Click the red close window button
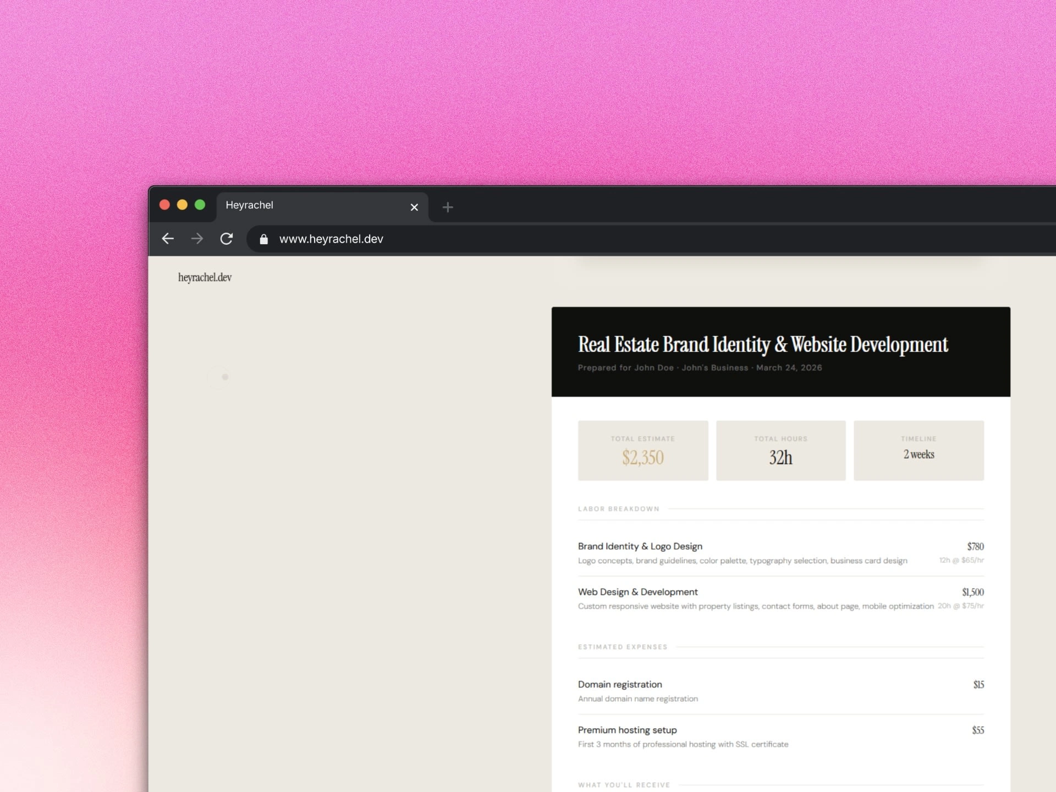The image size is (1056, 792). click(x=164, y=205)
